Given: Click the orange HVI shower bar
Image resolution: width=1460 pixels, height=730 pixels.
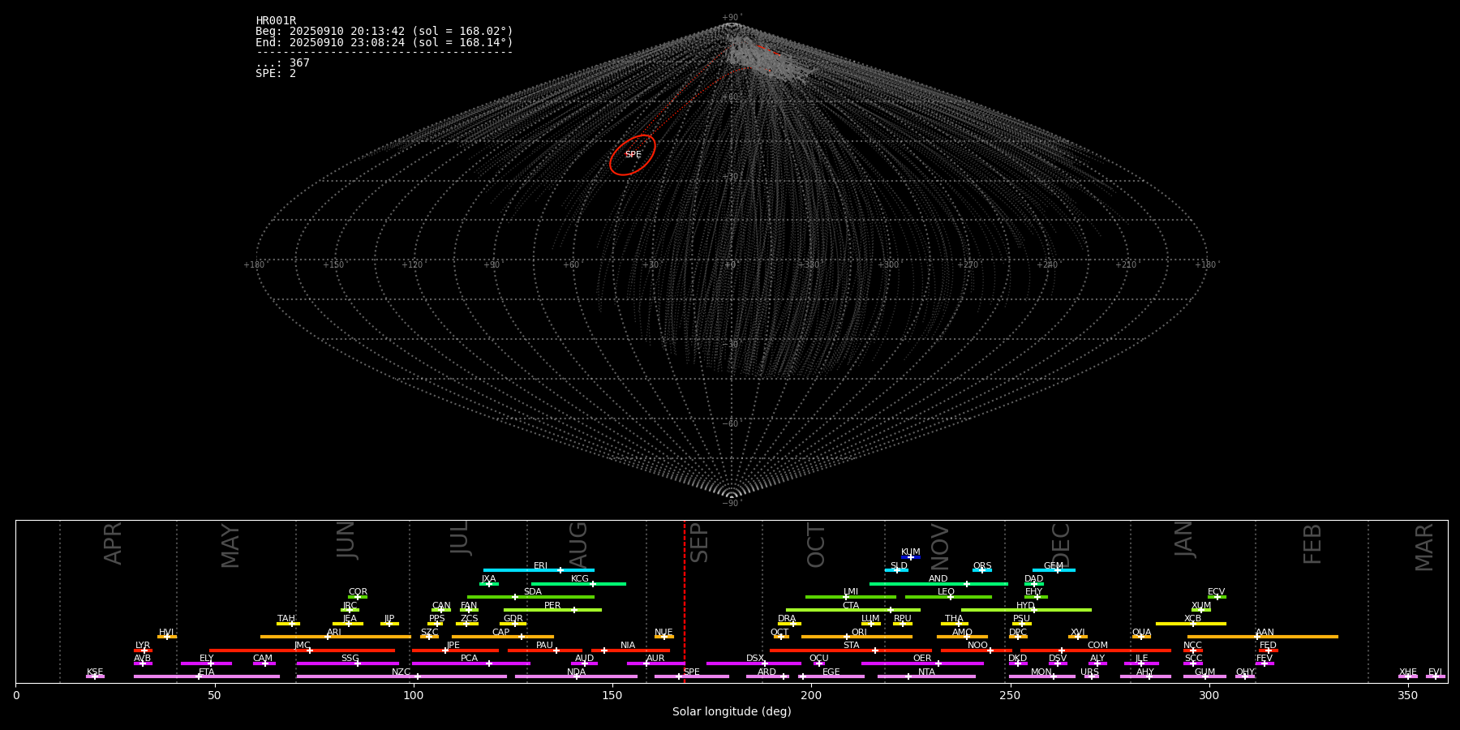Looking at the screenshot, I should coord(167,637).
